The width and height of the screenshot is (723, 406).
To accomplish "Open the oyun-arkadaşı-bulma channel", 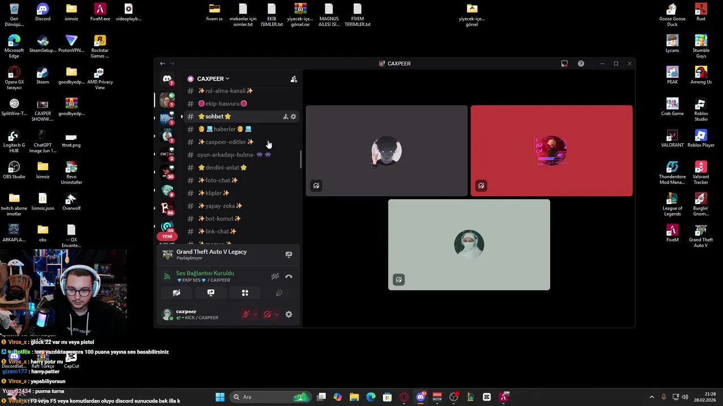I will (241, 155).
